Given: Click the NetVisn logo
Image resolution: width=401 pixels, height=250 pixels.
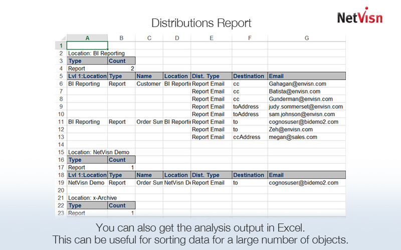Looking at the screenshot, I should click(x=360, y=16).
